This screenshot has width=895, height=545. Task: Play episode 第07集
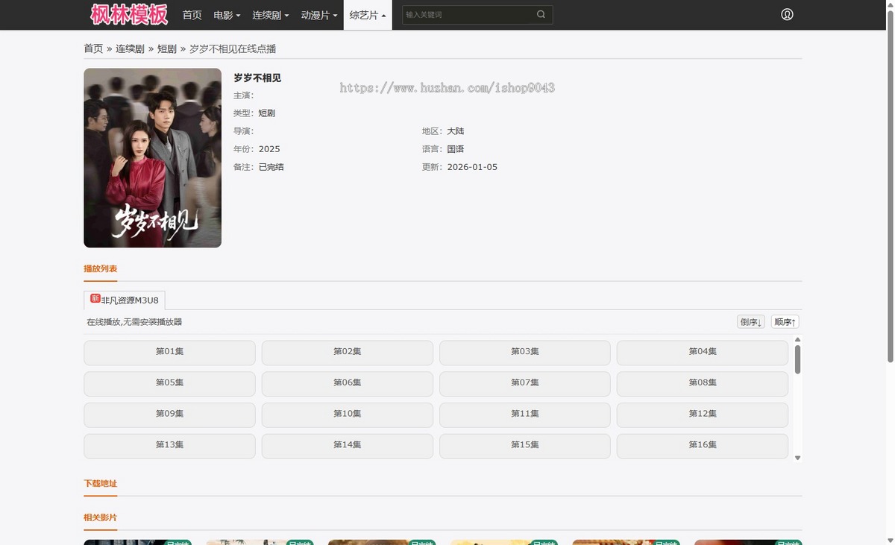click(525, 383)
